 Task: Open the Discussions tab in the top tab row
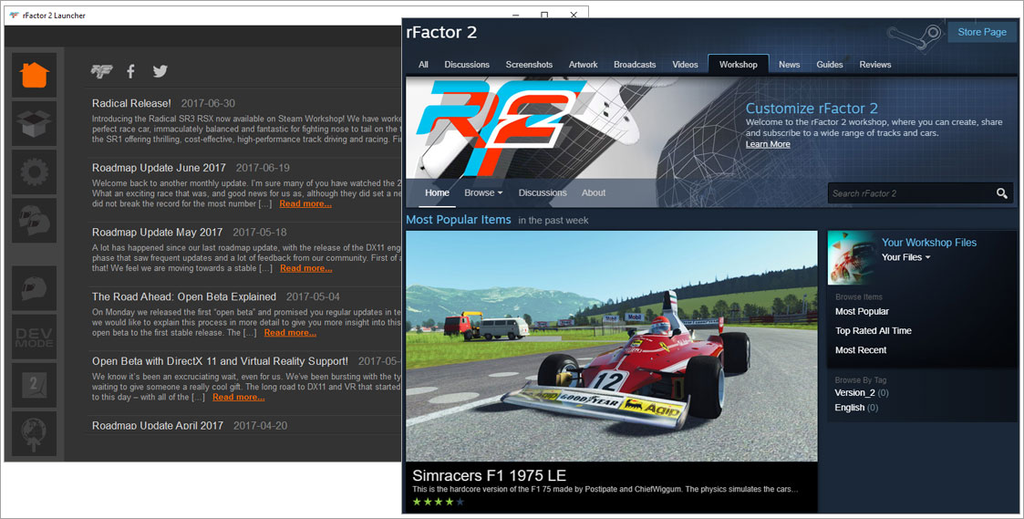pyautogui.click(x=467, y=65)
